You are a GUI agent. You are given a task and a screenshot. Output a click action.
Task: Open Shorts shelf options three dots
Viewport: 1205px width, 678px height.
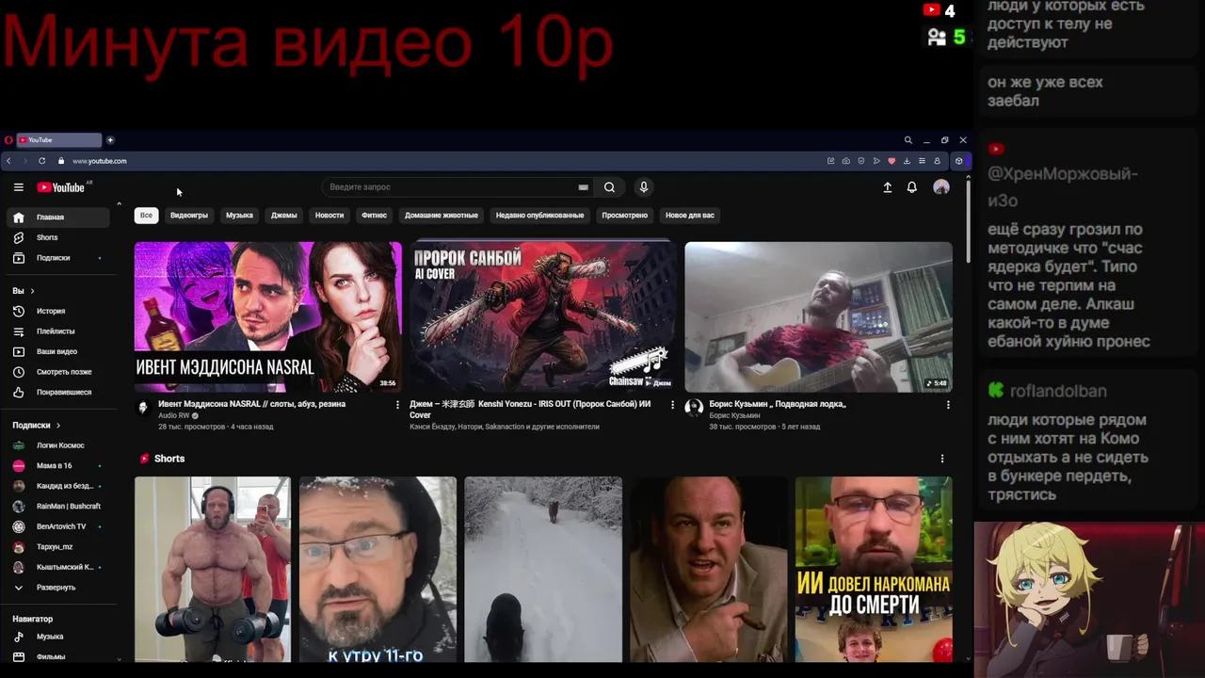(942, 459)
